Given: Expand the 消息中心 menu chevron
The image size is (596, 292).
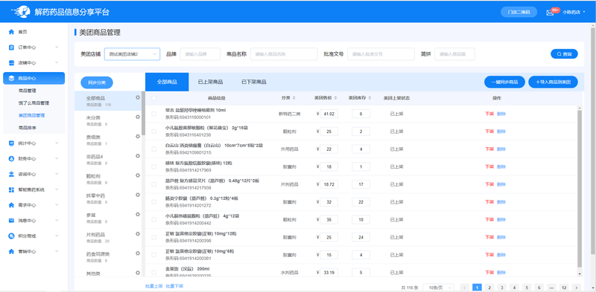Looking at the screenshot, I should 57,221.
